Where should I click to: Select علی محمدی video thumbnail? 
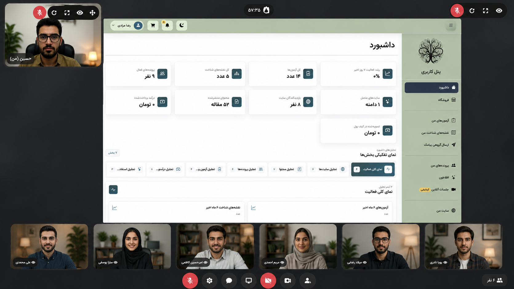pos(49,246)
